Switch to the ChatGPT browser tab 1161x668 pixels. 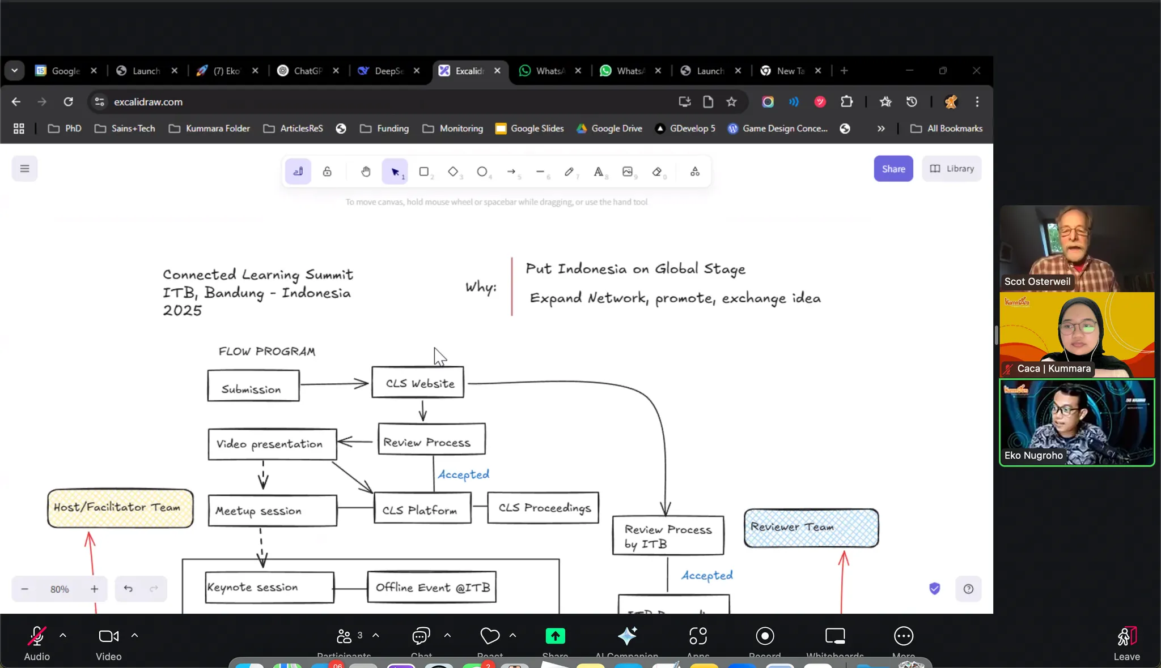coord(308,71)
